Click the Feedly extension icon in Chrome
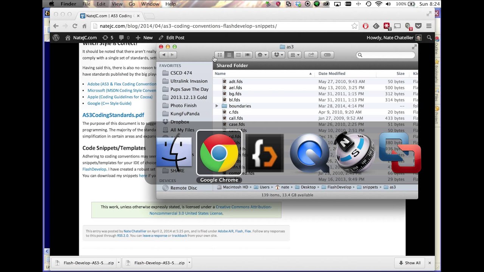The image size is (484, 272). pos(376,26)
